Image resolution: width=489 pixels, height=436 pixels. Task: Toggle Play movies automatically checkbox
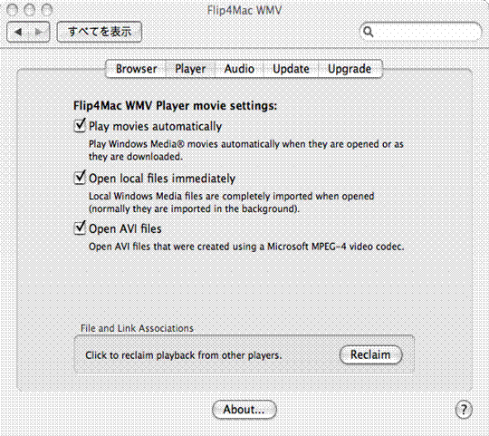click(x=80, y=125)
